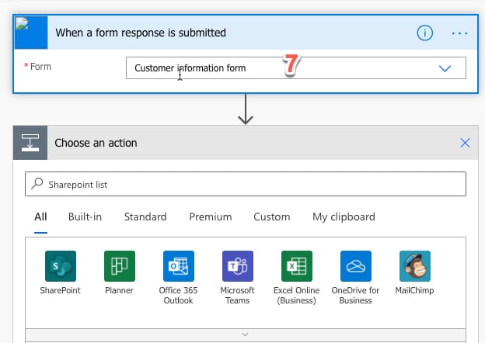Switch to the Standard tab

point(145,217)
